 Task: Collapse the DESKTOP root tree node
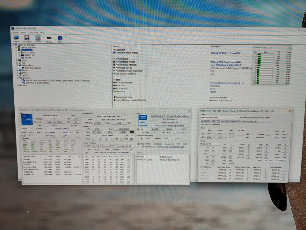click(13, 45)
